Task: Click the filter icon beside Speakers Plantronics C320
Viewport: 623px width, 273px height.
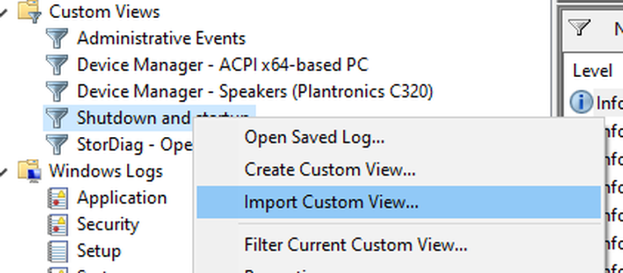Action: click(57, 91)
